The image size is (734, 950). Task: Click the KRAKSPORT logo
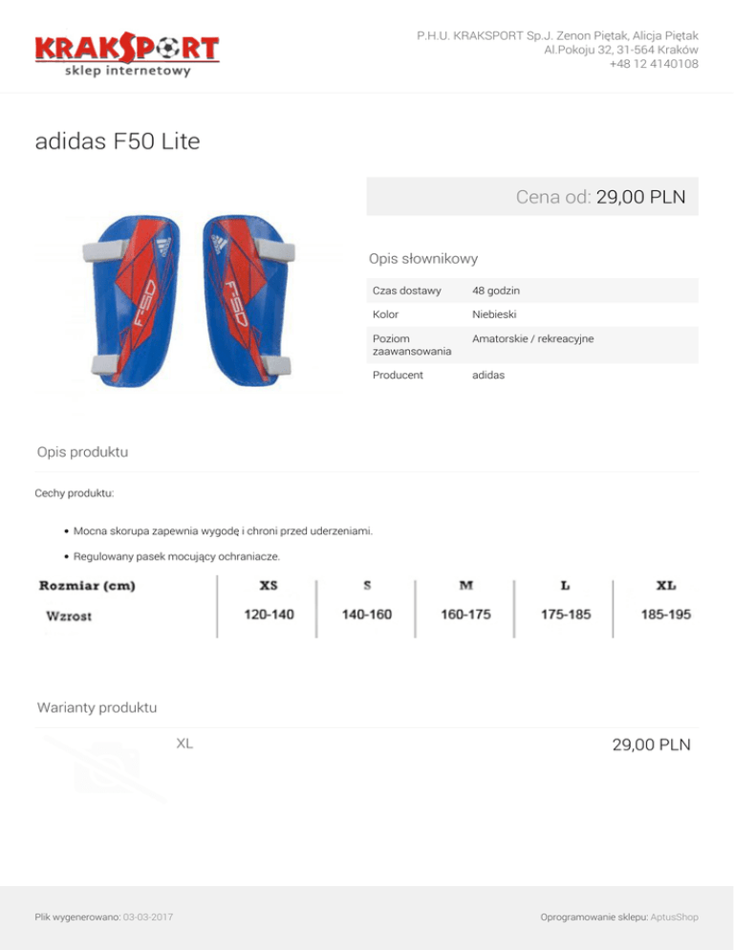click(x=127, y=54)
